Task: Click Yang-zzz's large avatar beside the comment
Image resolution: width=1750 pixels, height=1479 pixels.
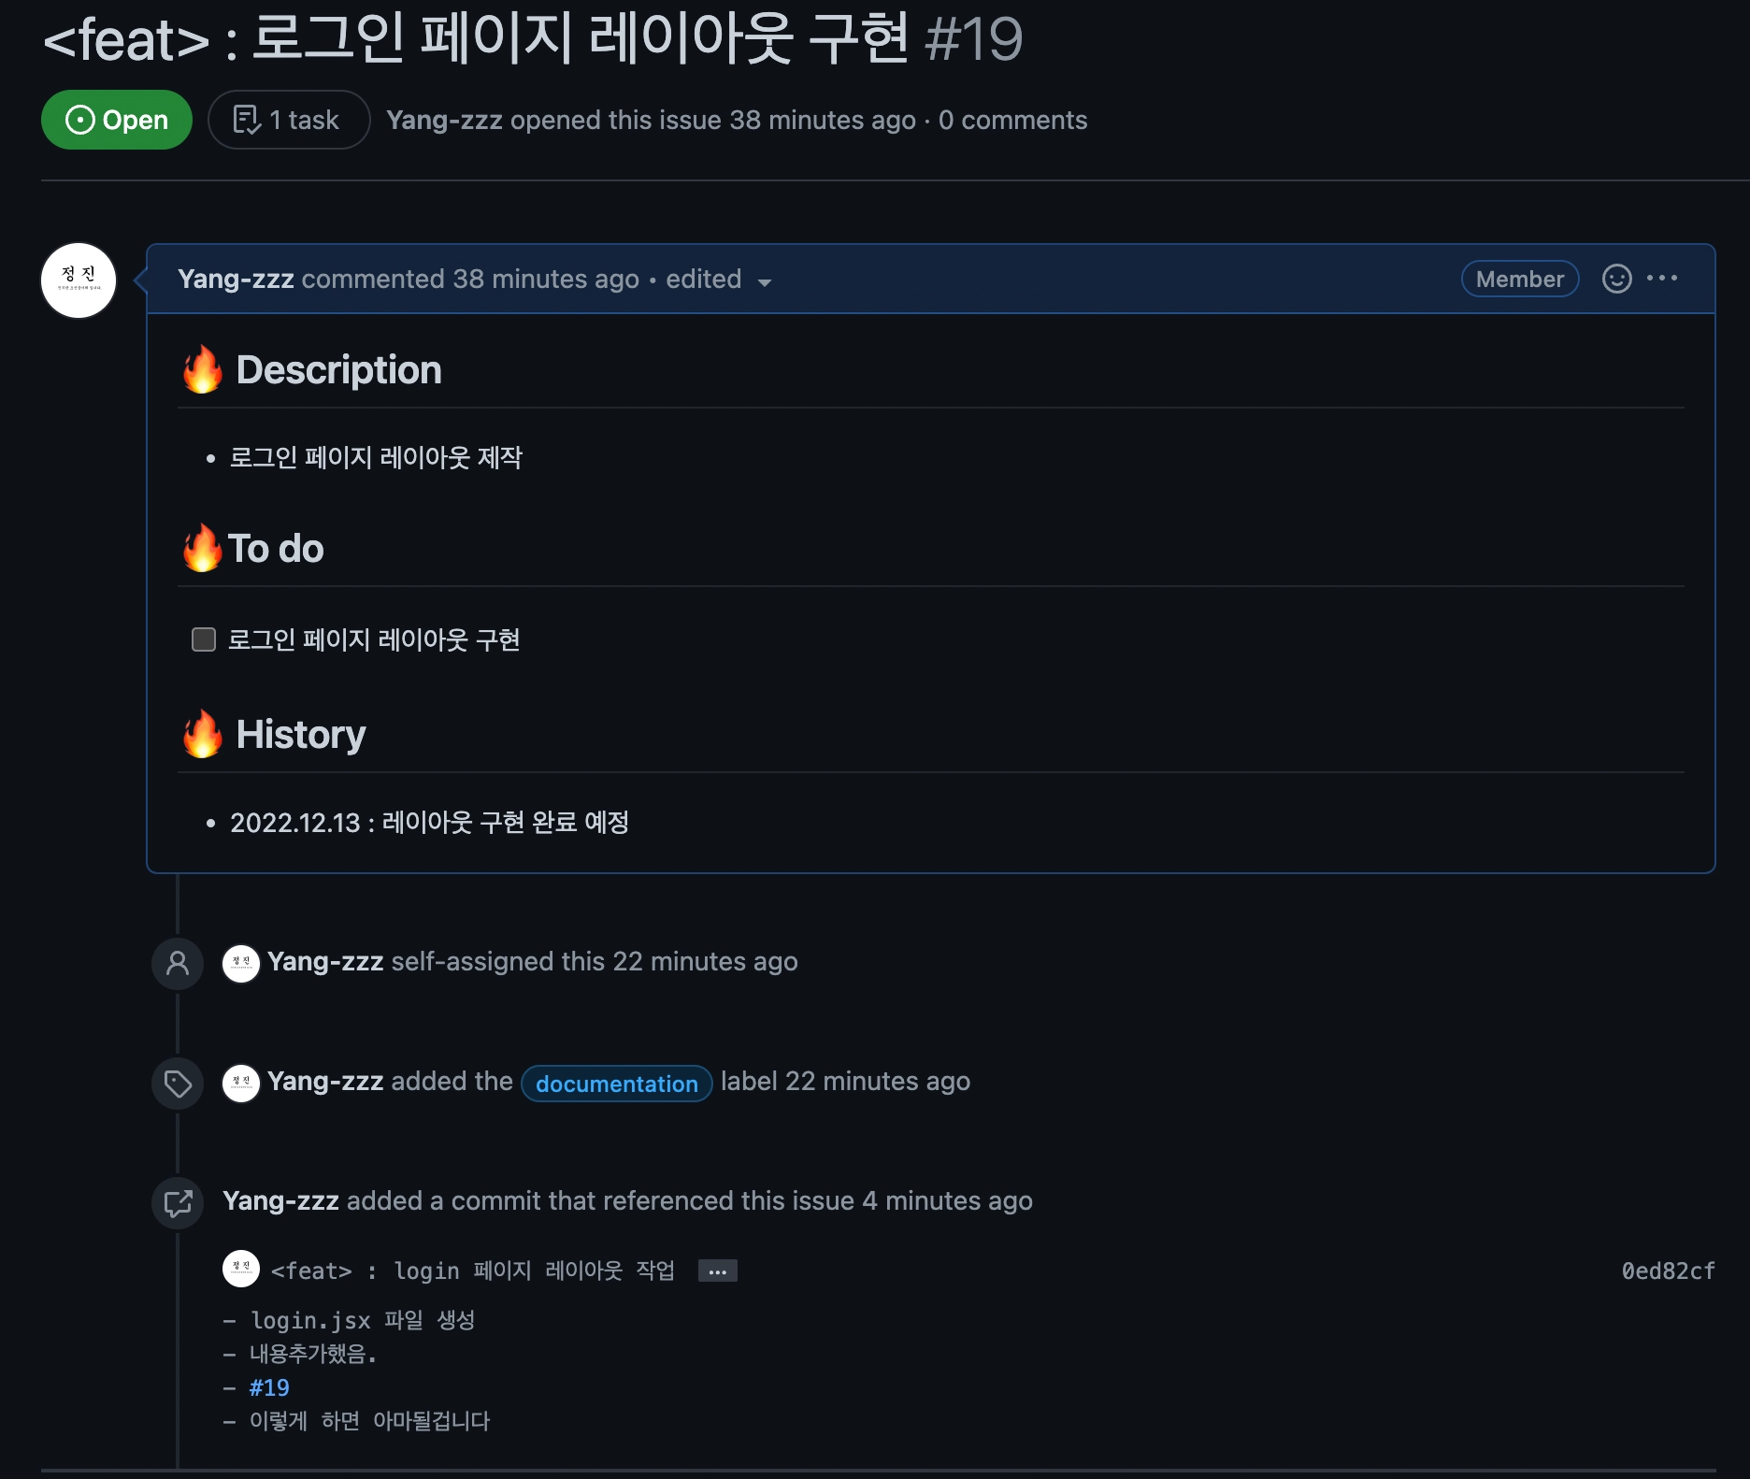Action: coord(79,280)
